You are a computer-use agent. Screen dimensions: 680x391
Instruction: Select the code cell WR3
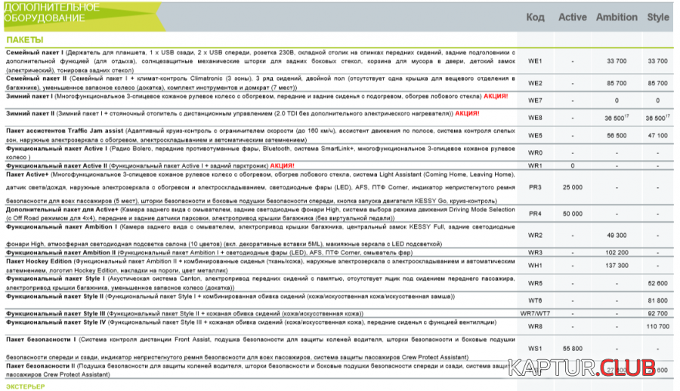coord(535,252)
